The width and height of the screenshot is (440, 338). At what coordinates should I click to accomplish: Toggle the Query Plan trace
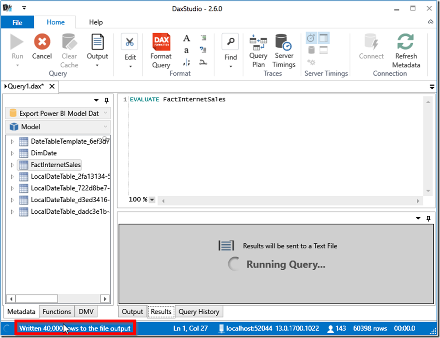[258, 51]
